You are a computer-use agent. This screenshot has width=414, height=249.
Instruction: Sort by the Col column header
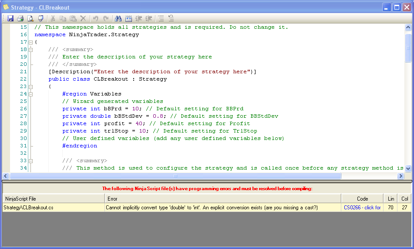tap(404, 198)
